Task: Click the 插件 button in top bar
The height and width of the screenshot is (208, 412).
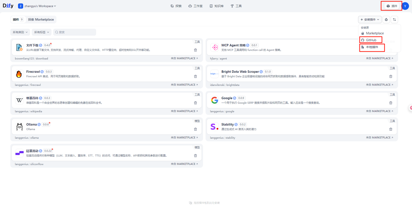Action: tap(392, 6)
